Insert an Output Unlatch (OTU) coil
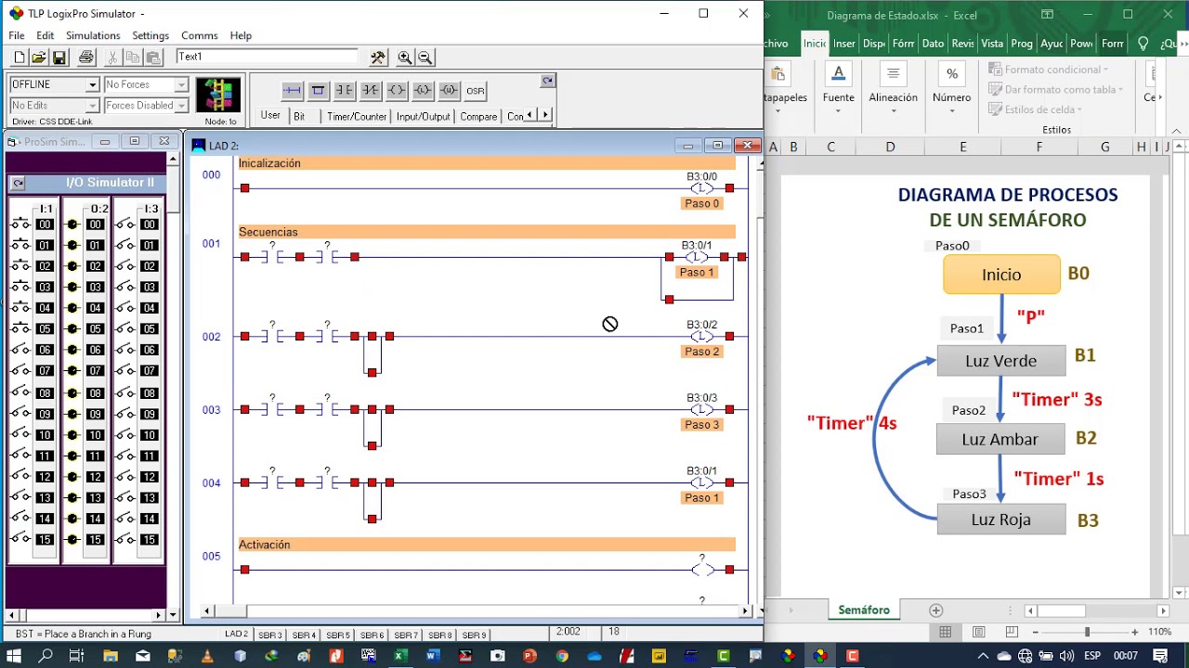The image size is (1189, 668). point(449,90)
